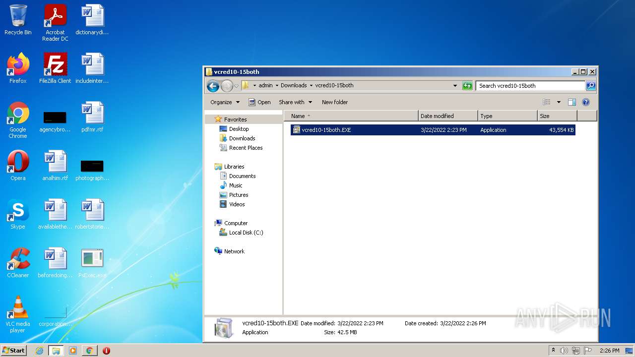This screenshot has height=357, width=635.
Task: Click the Search vcred10-15both field
Action: pos(530,86)
